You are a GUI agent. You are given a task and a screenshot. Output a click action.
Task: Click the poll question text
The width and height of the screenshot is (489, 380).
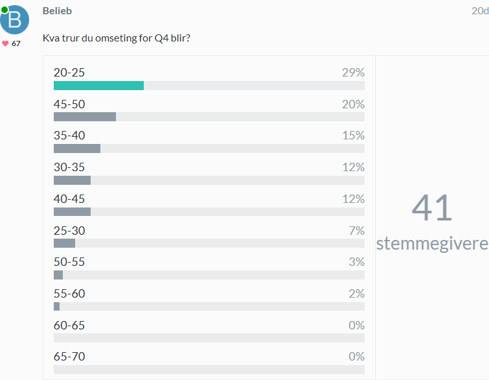click(117, 38)
